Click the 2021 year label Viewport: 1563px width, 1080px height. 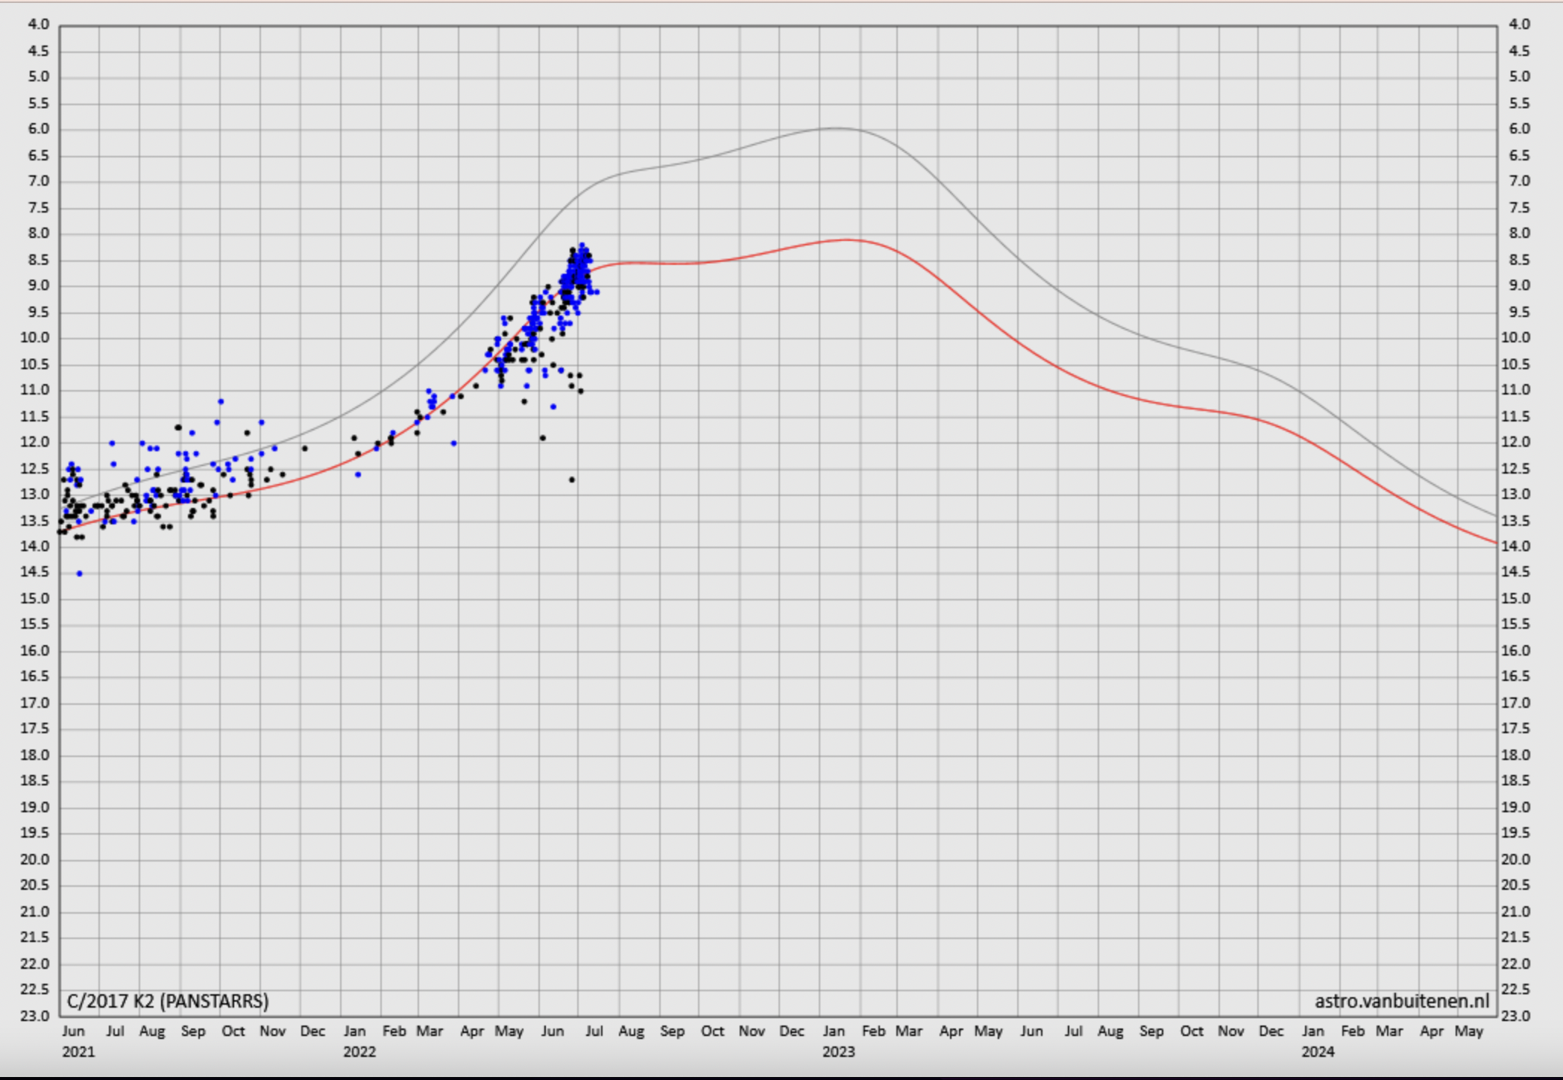[78, 1052]
